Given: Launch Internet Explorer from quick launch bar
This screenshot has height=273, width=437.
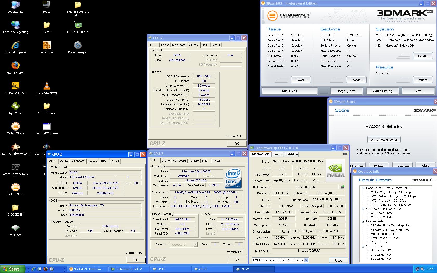Looking at the screenshot, I should click(x=33, y=269).
